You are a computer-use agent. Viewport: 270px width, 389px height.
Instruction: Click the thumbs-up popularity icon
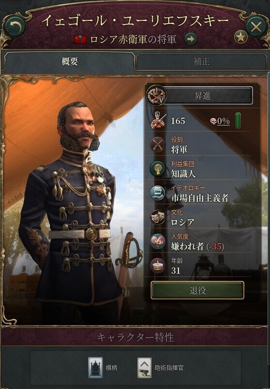(x=158, y=241)
